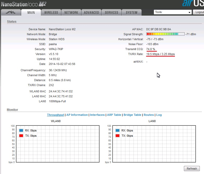Click the Status section heading
This screenshot has width=204, height=174.
(x=12, y=22)
